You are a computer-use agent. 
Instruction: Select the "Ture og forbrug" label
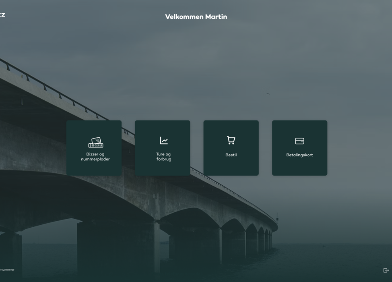click(x=163, y=157)
